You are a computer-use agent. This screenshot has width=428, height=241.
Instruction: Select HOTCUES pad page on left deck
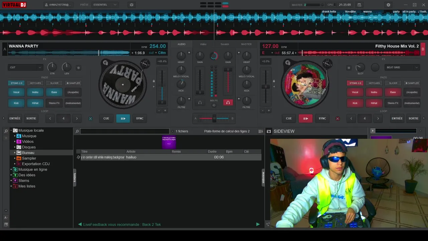pos(35,83)
